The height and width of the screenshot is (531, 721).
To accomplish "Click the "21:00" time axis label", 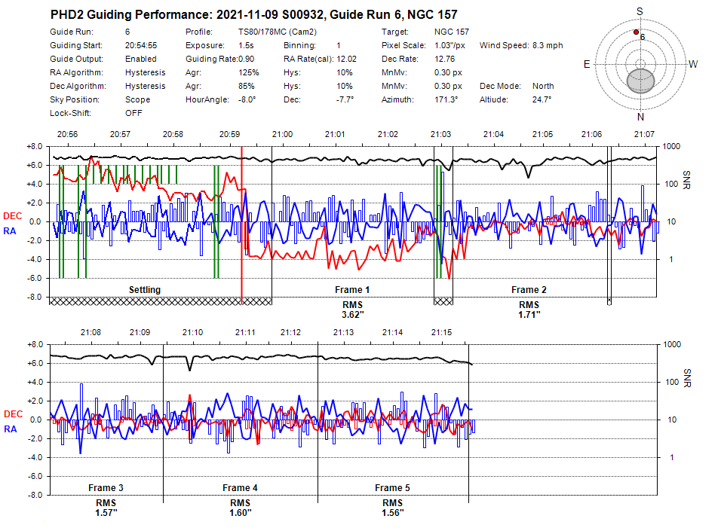I will tap(282, 134).
